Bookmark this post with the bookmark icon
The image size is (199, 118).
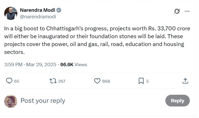[x=141, y=81]
